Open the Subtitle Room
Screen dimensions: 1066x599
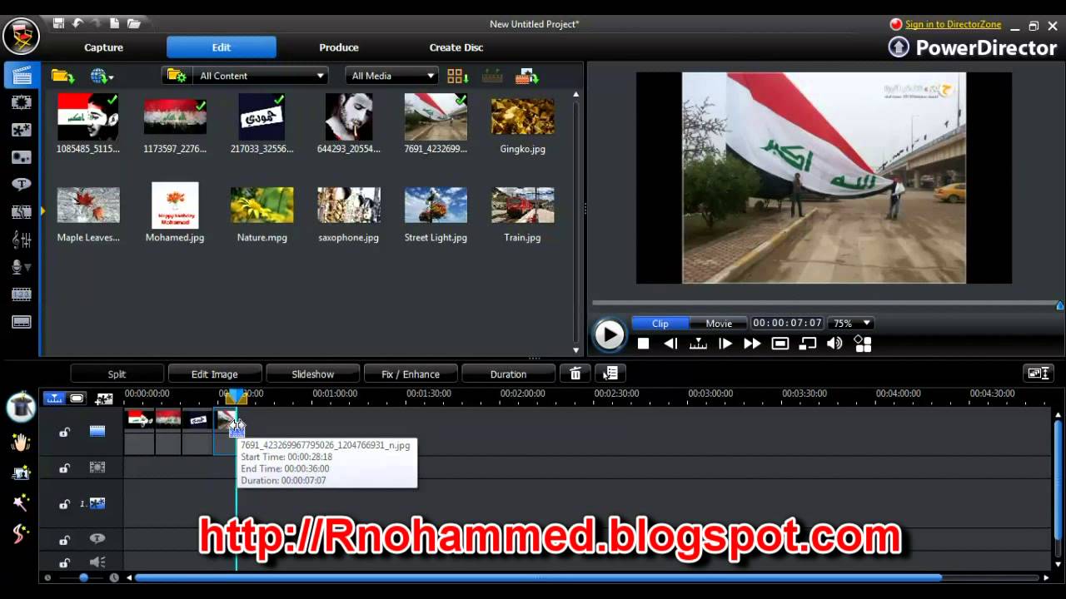coord(22,322)
